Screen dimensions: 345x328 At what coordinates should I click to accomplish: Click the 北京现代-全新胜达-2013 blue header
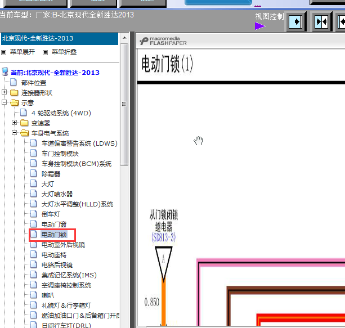point(60,38)
